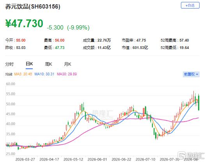
Task: Click the 昨收 value 53.03
Action: click(x=21, y=47)
